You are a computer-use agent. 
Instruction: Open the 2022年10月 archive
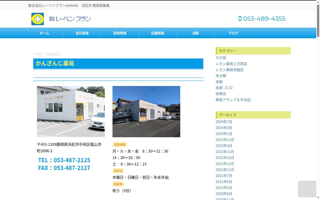(225, 158)
